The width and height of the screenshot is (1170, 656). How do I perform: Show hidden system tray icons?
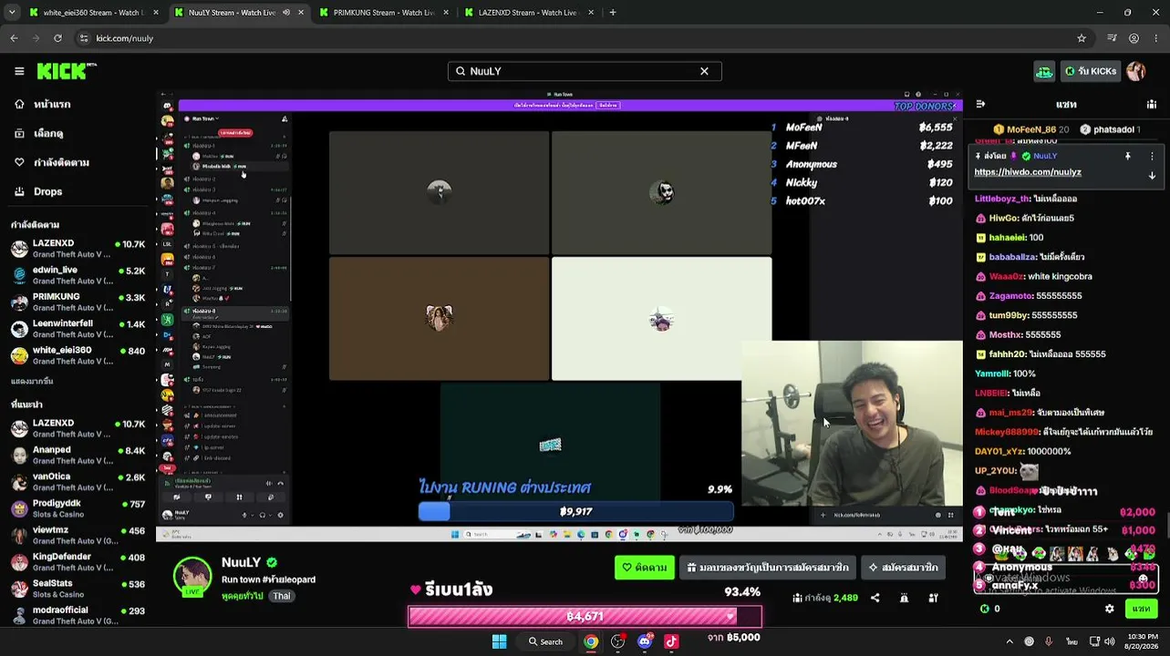click(1009, 641)
